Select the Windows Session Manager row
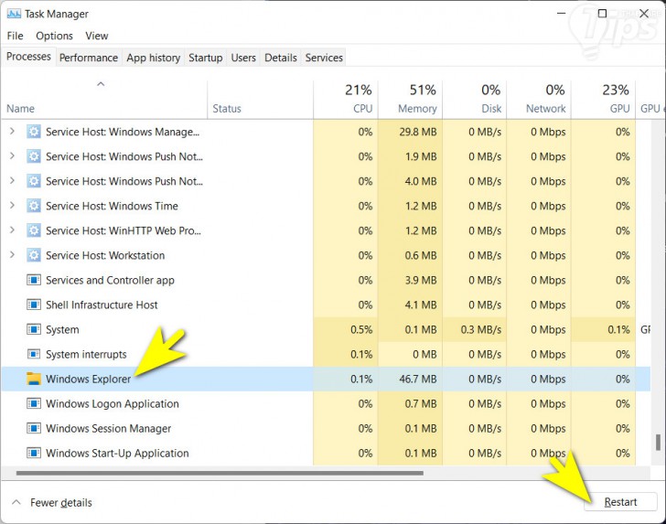 [x=326, y=428]
